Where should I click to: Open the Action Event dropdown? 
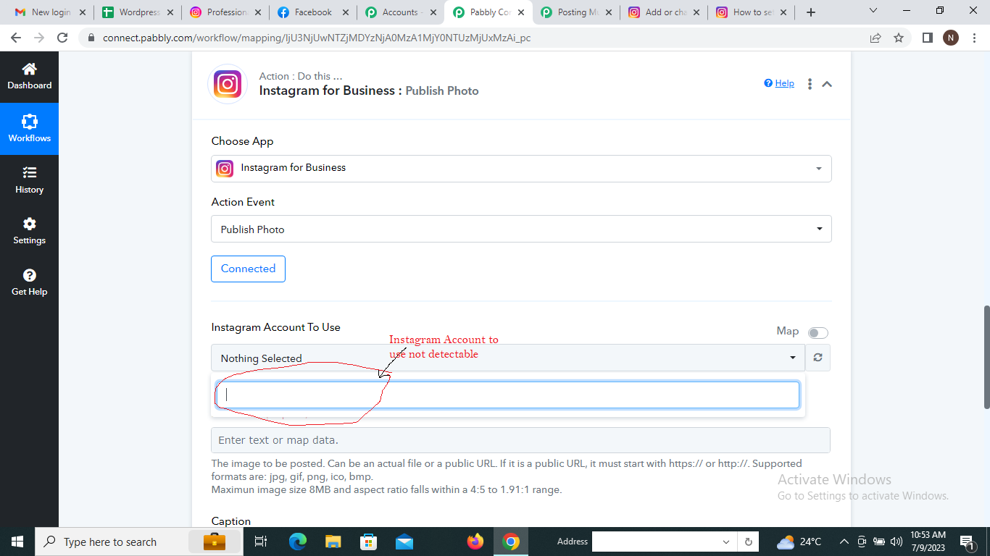click(x=521, y=229)
